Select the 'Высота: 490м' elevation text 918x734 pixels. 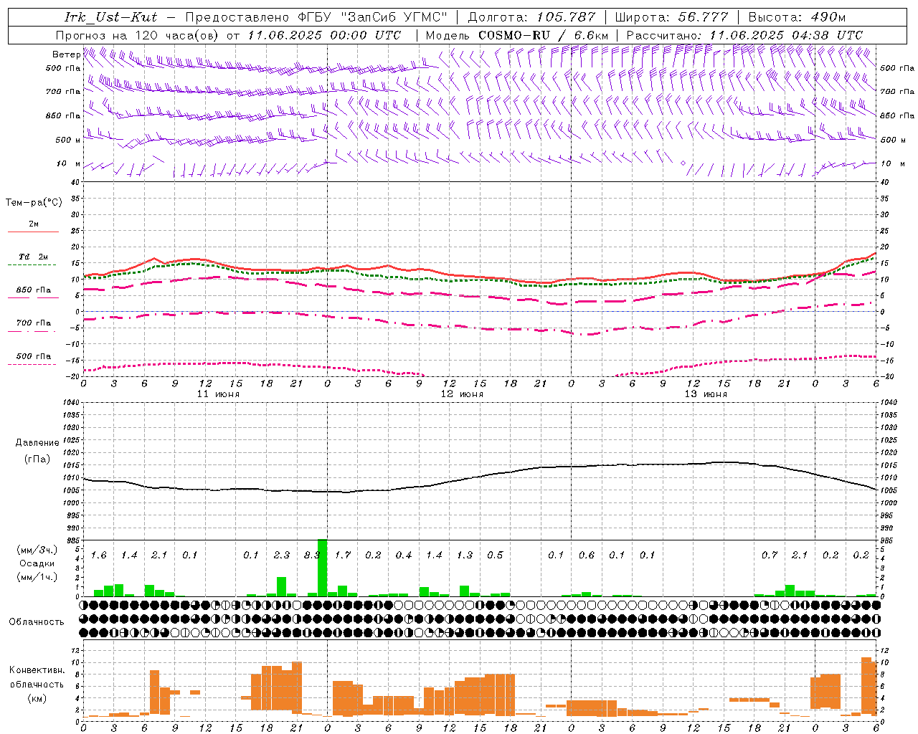point(797,17)
